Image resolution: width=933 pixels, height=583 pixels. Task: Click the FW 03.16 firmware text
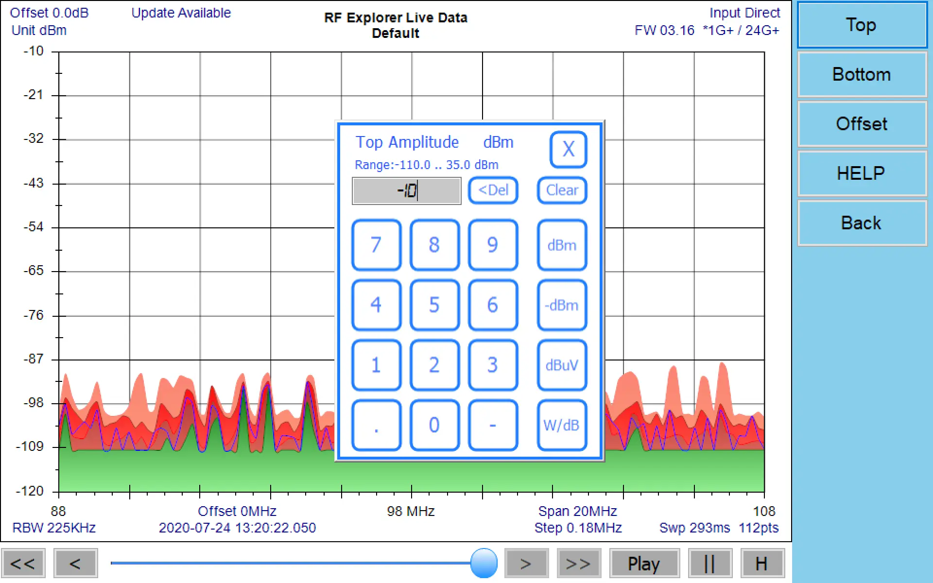pos(664,30)
